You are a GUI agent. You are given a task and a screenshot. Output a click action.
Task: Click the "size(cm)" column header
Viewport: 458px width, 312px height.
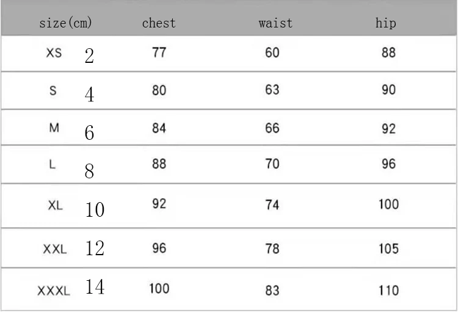[x=66, y=24]
